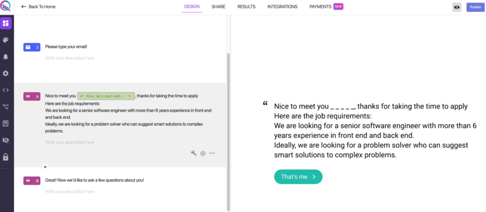Click the That's me button
The height and width of the screenshot is (212, 486).
[298, 176]
